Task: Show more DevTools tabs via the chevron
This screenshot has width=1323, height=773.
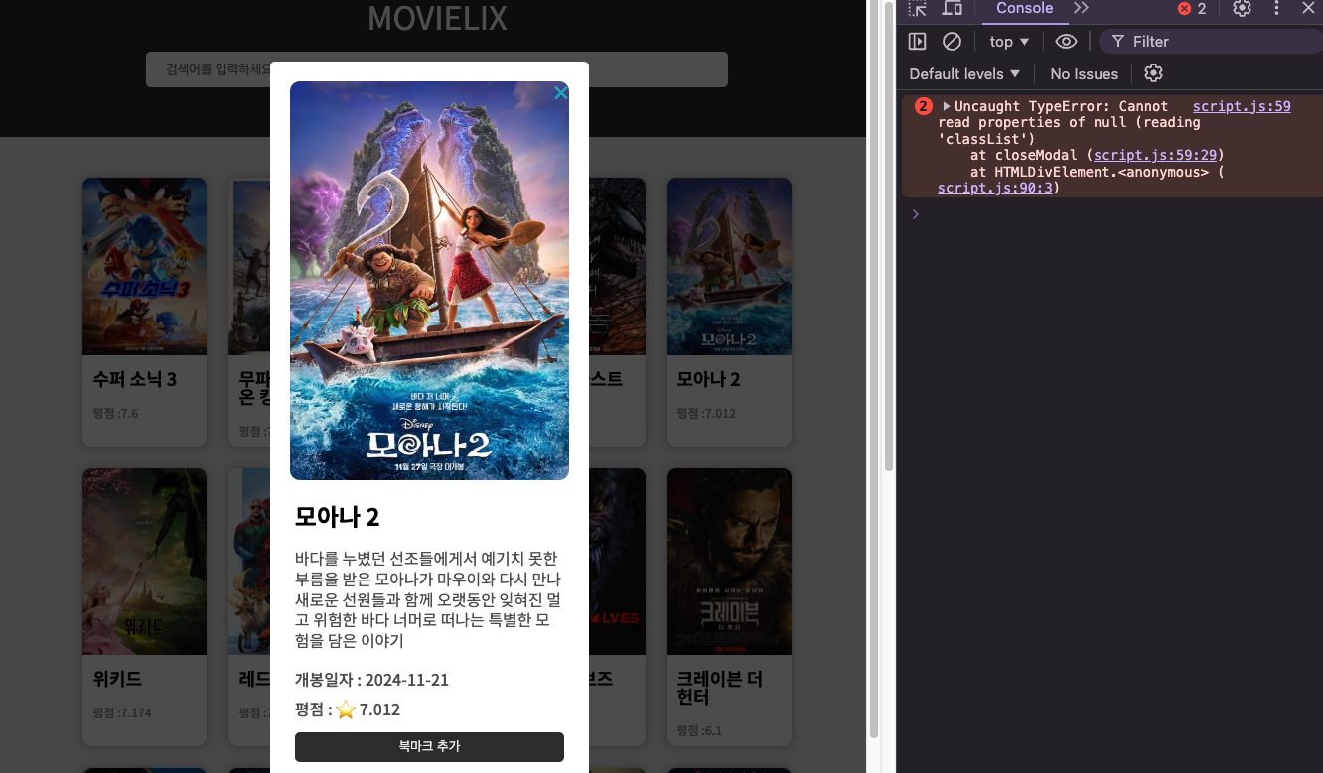Action: point(1082,9)
